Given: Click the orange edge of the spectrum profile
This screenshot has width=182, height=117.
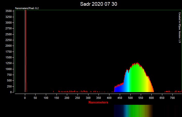Looking at the screenshot, I should 152,89.
